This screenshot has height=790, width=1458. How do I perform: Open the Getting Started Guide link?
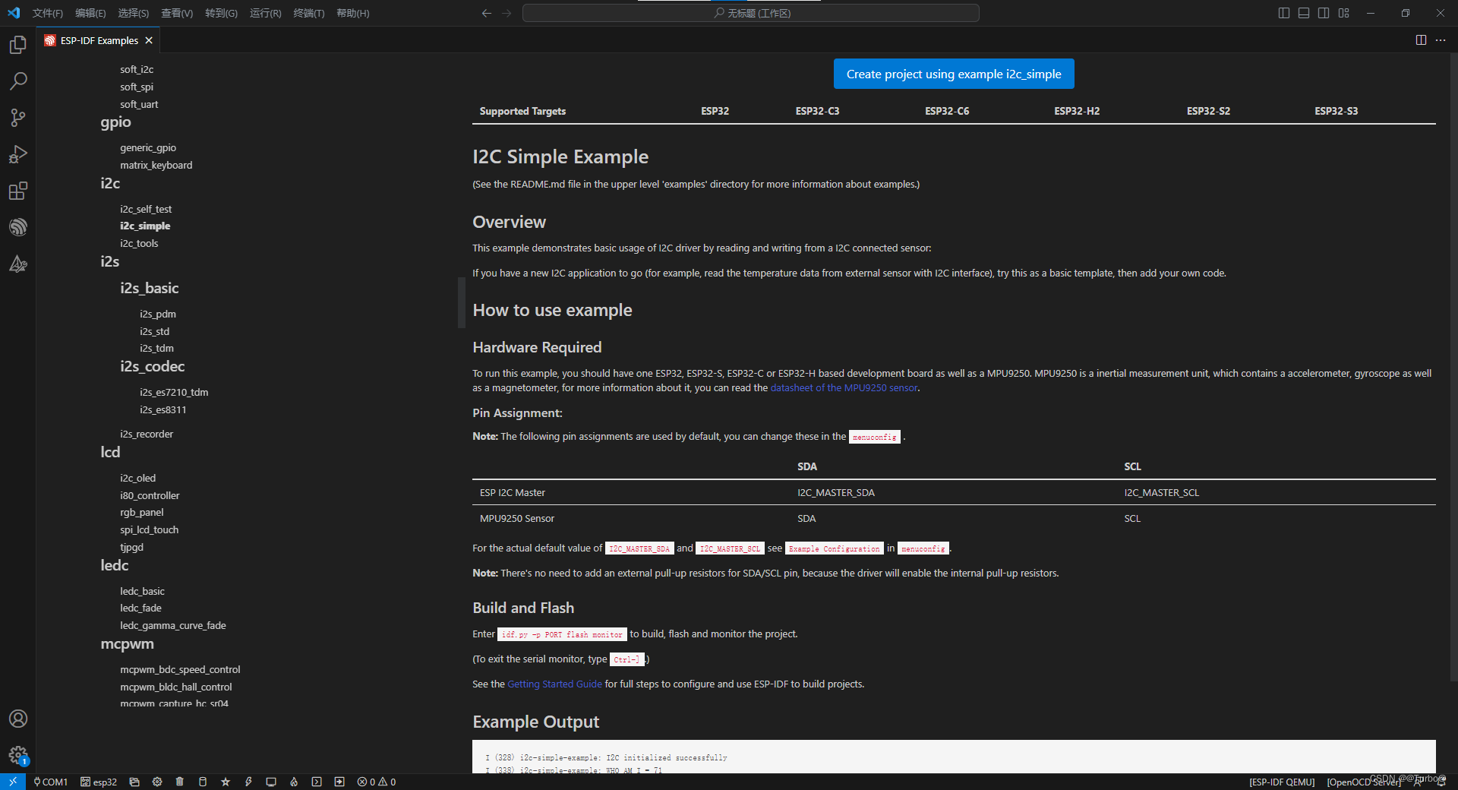pos(554,684)
